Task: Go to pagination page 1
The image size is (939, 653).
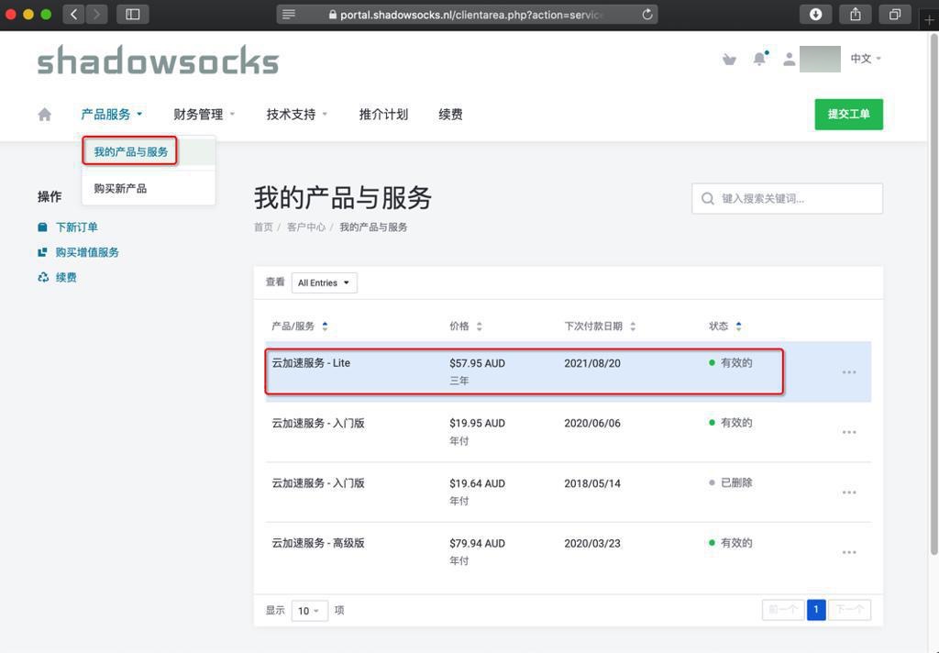Action: click(815, 610)
